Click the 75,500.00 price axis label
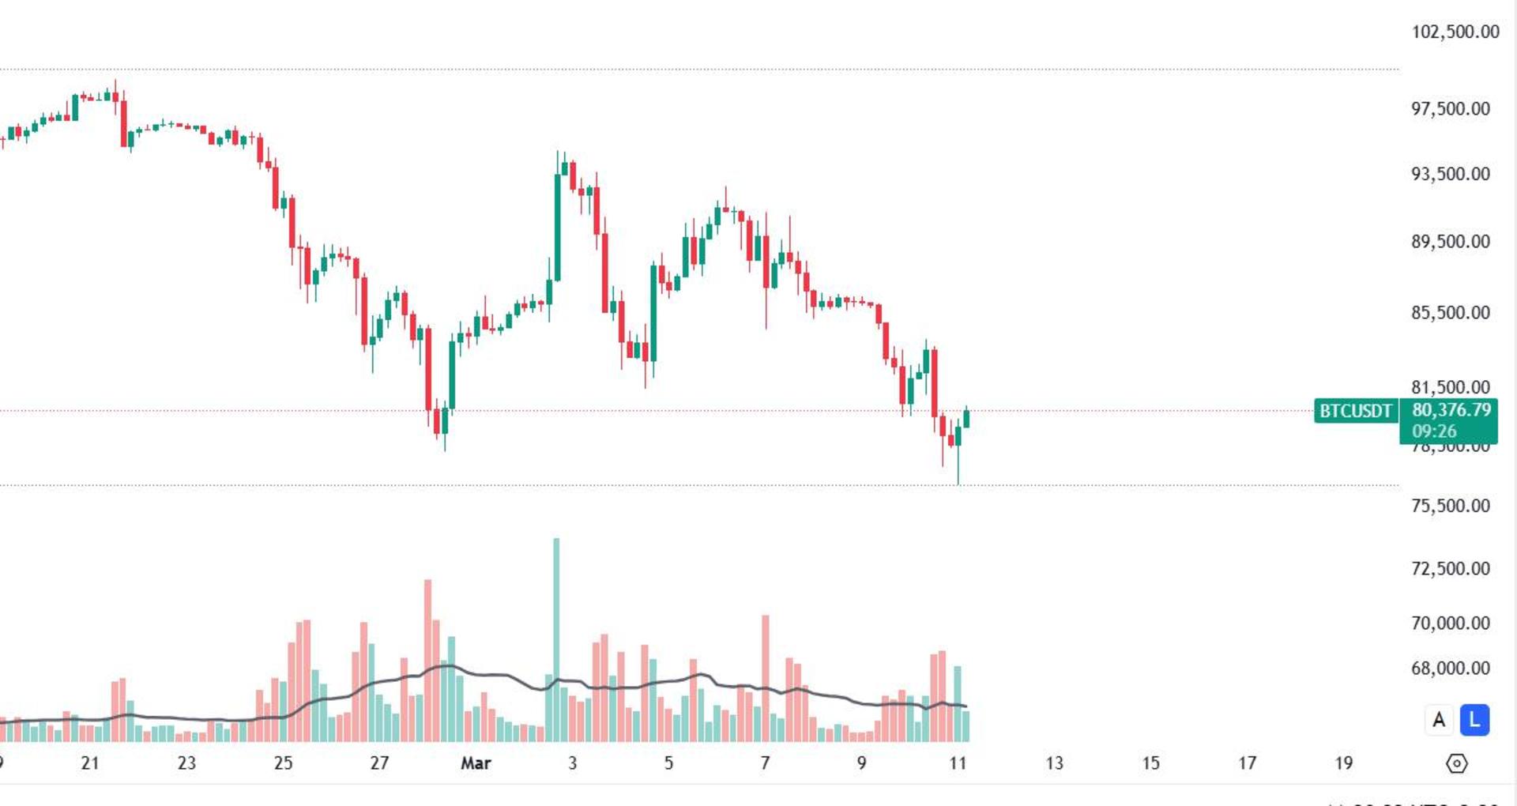 (1451, 506)
